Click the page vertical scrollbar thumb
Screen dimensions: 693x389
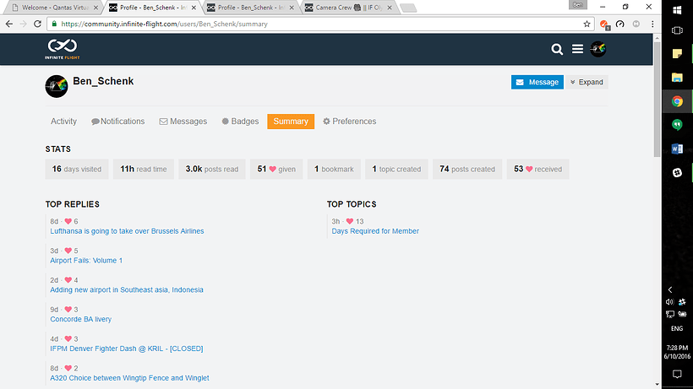[x=657, y=100]
